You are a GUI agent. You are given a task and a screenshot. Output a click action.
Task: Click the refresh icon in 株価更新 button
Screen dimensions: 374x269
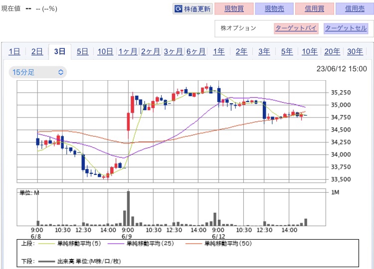pyautogui.click(x=179, y=9)
